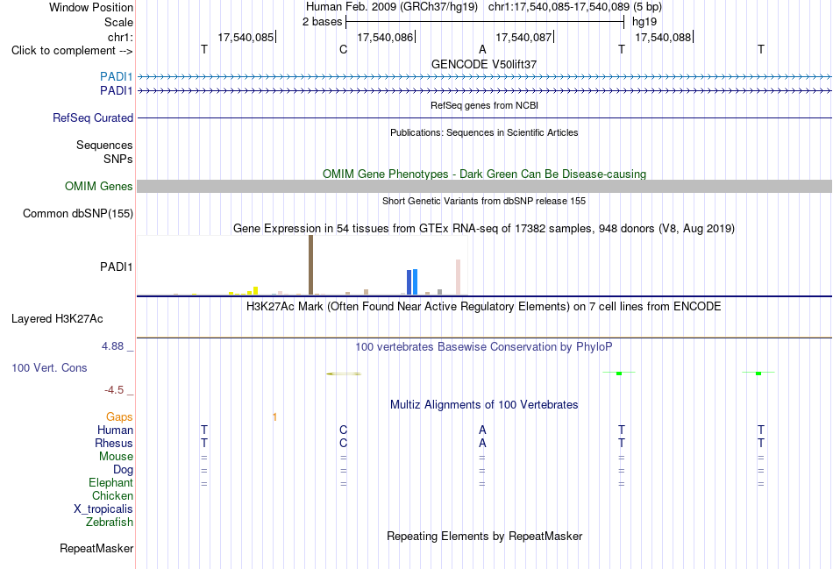Click the 'Sequences' publications track label
Viewport: 833px width, 569px height.
click(x=104, y=145)
